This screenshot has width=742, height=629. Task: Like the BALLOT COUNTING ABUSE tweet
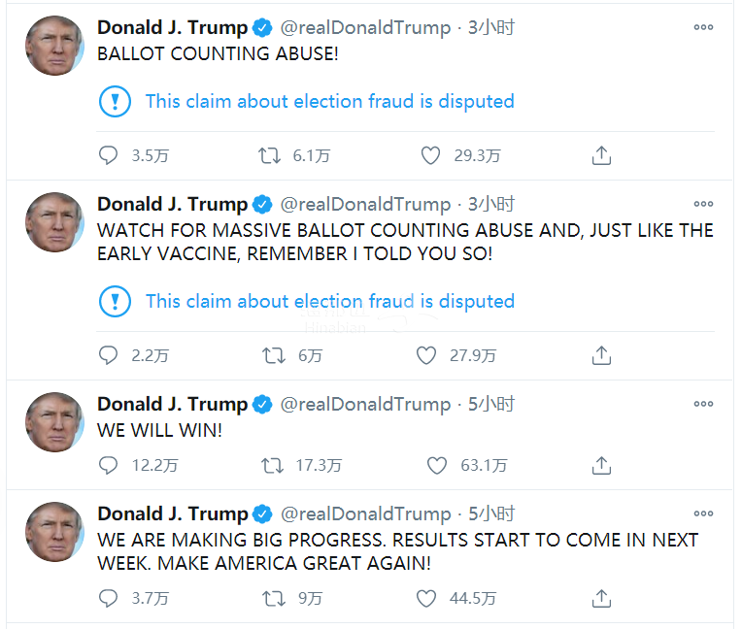tap(431, 155)
